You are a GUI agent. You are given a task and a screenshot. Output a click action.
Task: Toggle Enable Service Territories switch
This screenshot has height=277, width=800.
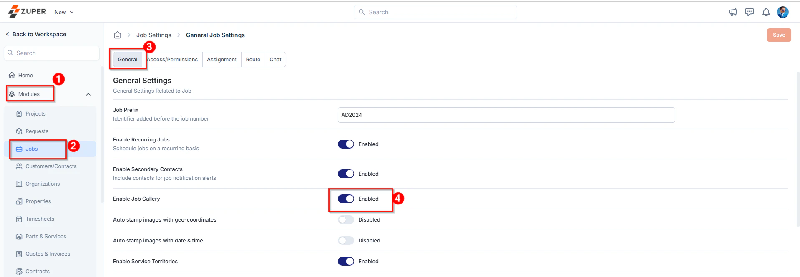pos(346,261)
